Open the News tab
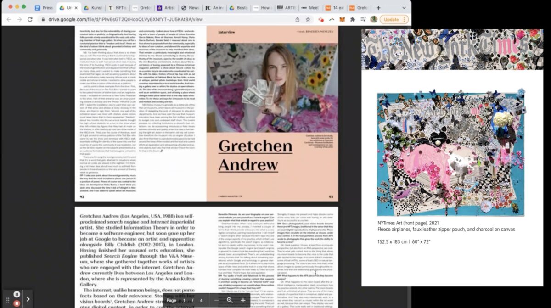 (191, 8)
